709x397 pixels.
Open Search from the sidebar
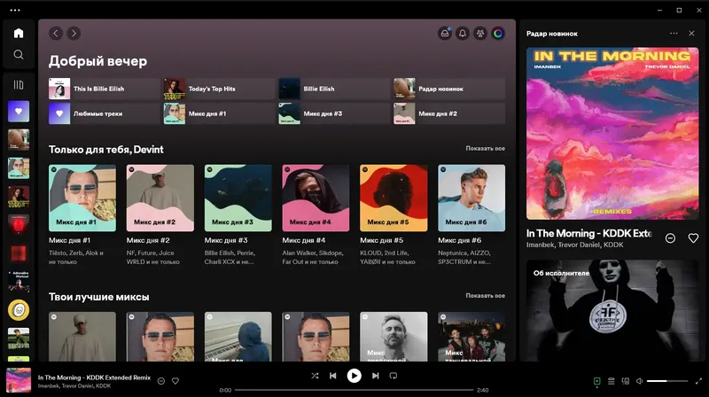click(x=19, y=55)
